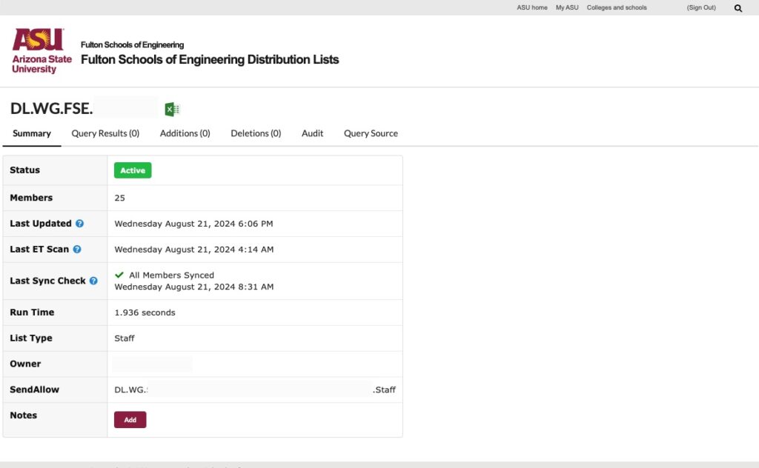This screenshot has height=468, width=759.
Task: Click the ASU home link
Action: 531,7
